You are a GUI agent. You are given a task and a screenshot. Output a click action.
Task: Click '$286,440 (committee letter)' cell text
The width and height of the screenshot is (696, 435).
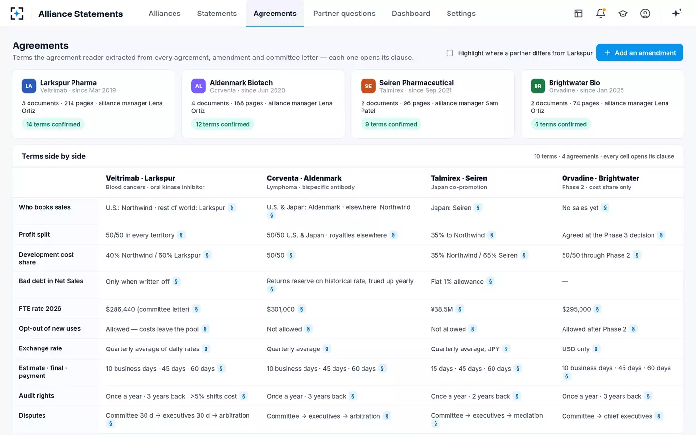pos(147,309)
